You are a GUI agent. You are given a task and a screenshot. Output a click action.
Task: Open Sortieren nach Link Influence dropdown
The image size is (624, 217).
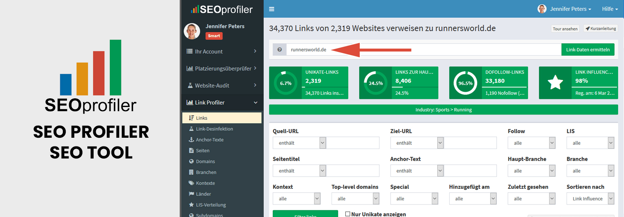point(590,198)
